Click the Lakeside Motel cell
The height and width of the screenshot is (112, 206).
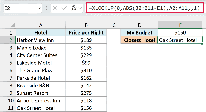click(41, 63)
